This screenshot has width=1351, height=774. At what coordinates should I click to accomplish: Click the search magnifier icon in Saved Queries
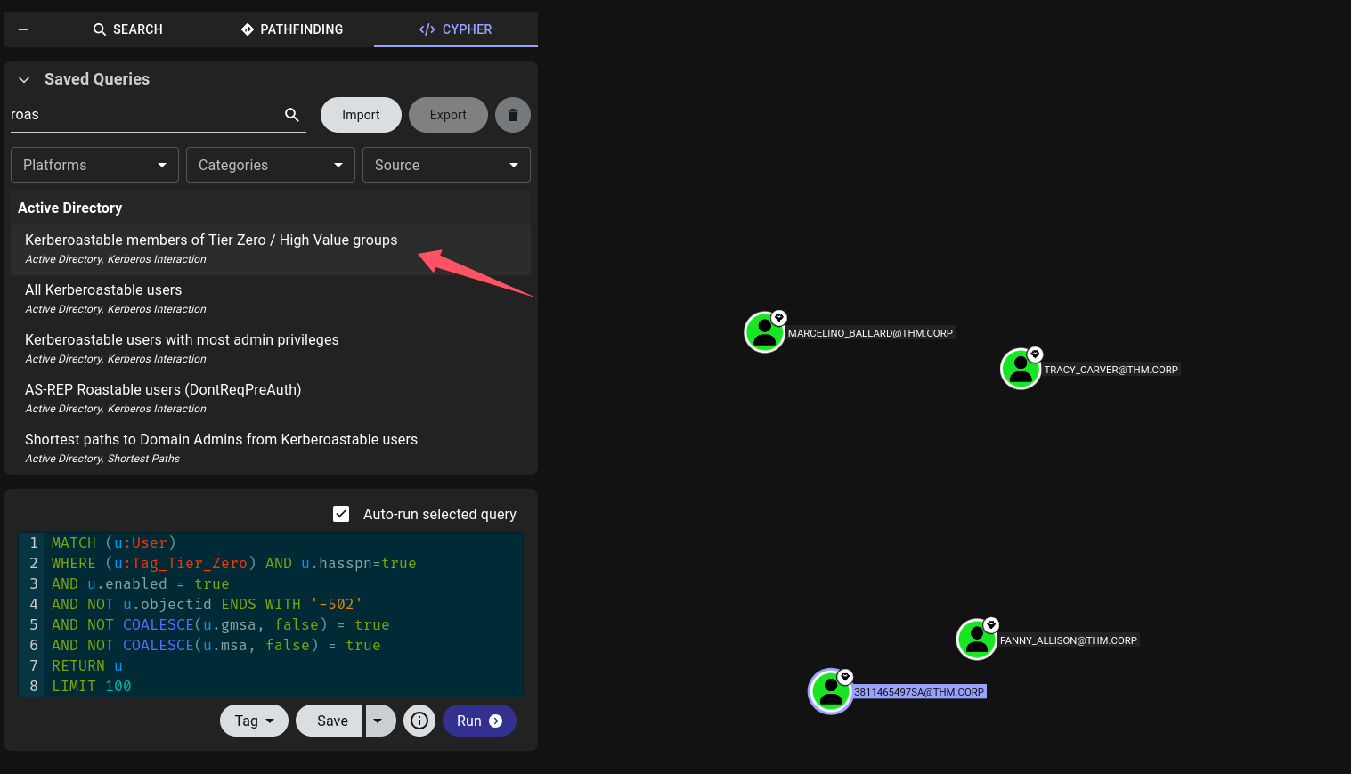[292, 115]
